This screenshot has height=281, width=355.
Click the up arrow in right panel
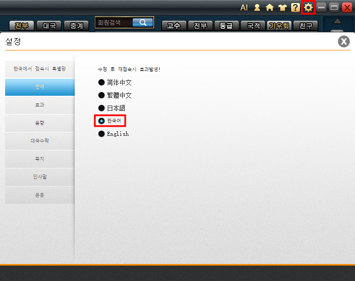click(x=337, y=21)
